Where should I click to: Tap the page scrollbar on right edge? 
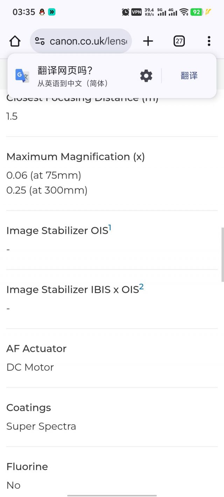click(222, 254)
